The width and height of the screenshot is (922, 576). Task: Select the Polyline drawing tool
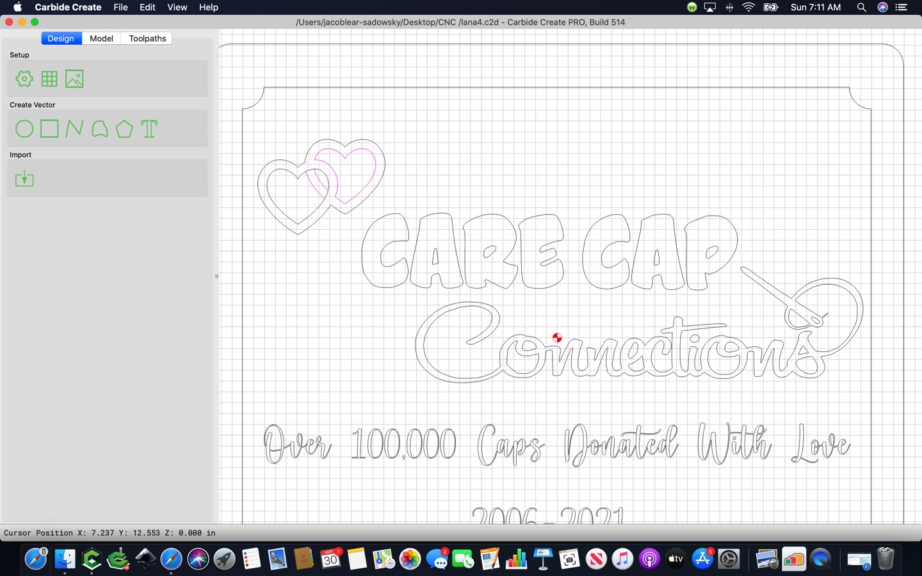point(74,129)
